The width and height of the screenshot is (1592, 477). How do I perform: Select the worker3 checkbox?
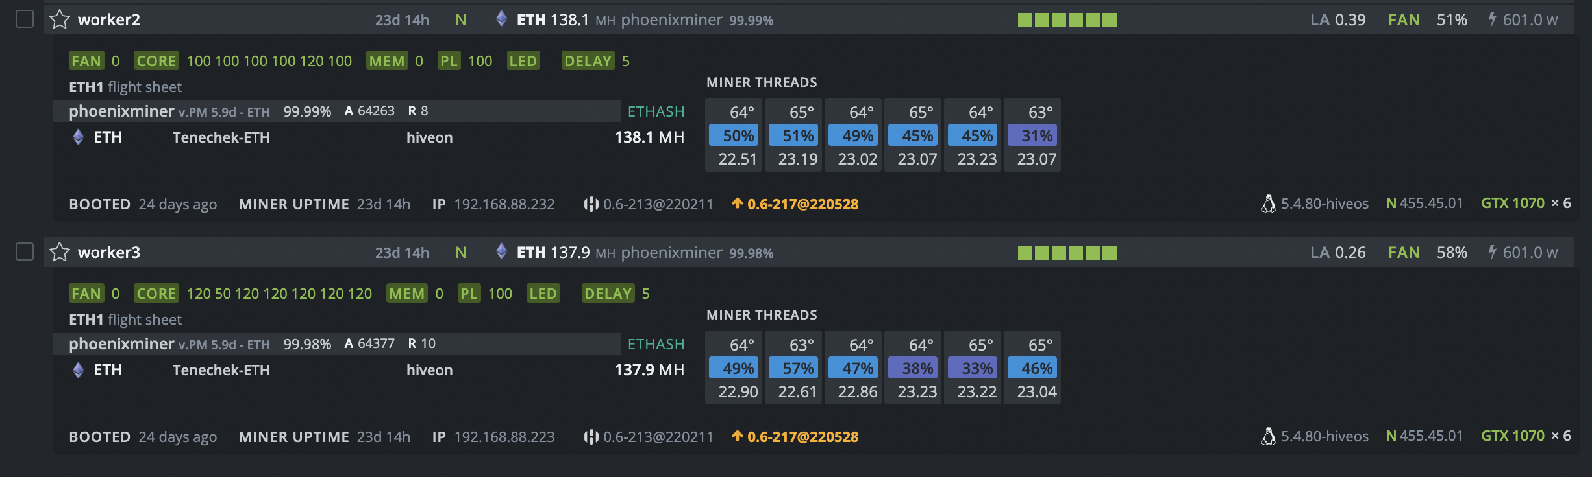[25, 251]
